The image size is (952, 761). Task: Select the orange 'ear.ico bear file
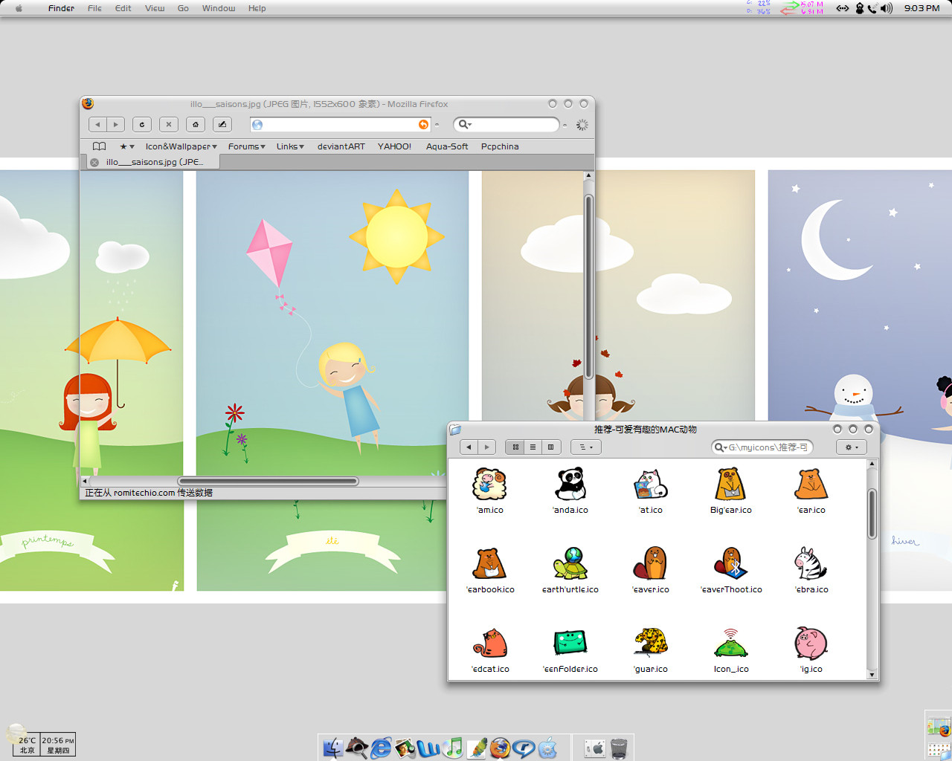(x=811, y=491)
